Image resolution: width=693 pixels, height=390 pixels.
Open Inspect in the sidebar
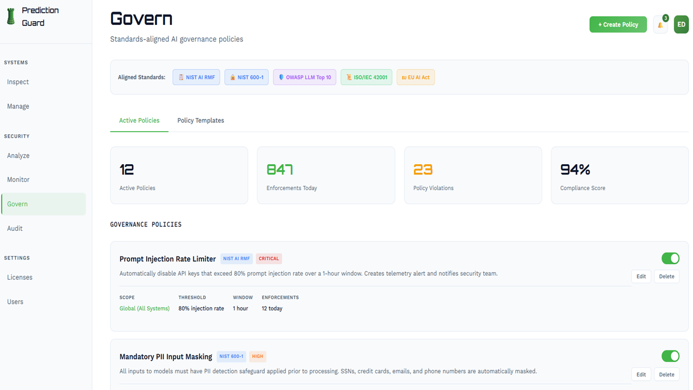(43, 82)
